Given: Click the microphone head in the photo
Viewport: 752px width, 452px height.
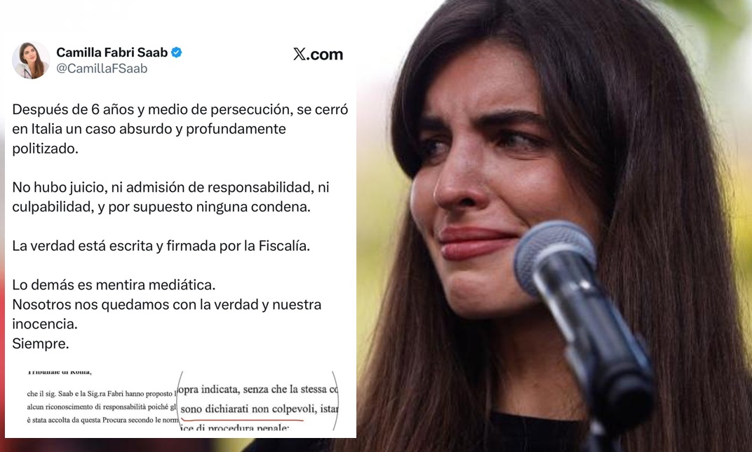Looking at the screenshot, I should 555,259.
